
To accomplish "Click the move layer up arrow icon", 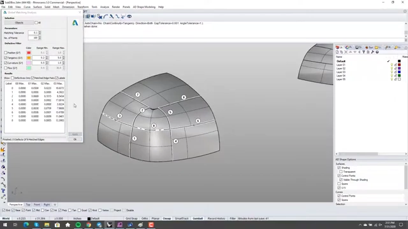I will [x=350, y=52].
